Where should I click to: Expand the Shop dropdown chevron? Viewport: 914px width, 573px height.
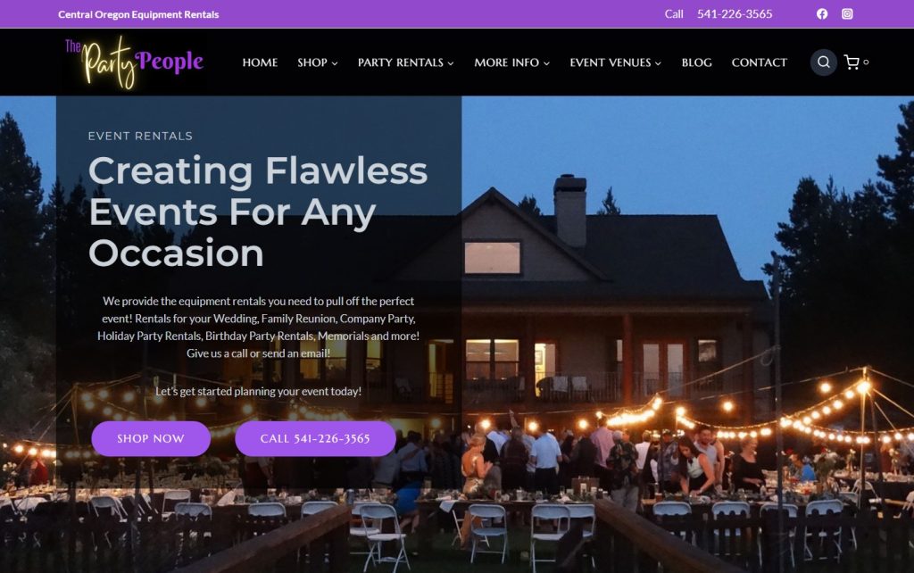click(x=335, y=63)
